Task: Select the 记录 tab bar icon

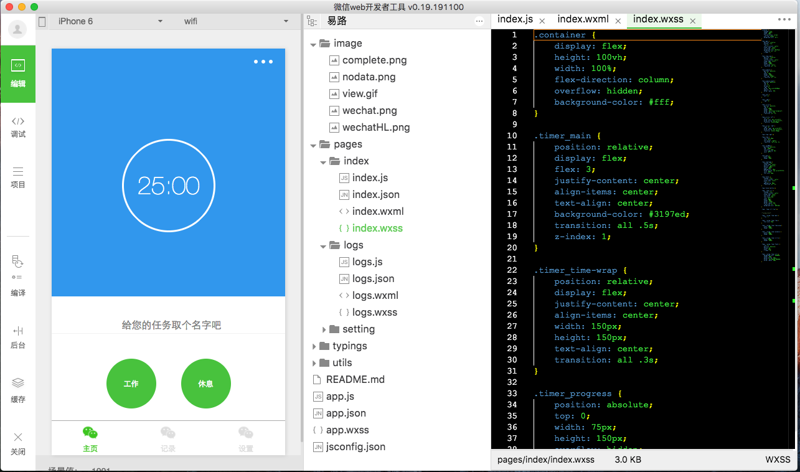Action: (x=168, y=440)
